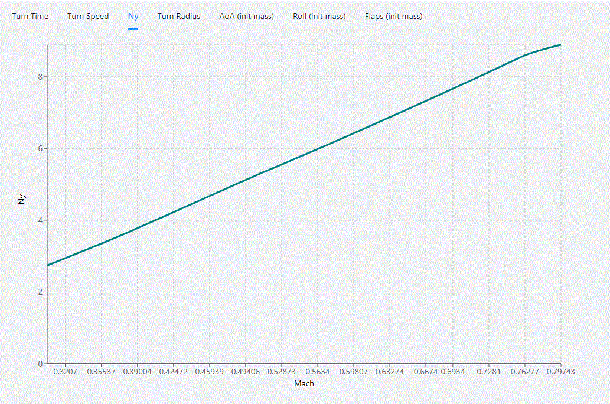
Task: Click x-axis label 0.63274
Action: coord(389,372)
